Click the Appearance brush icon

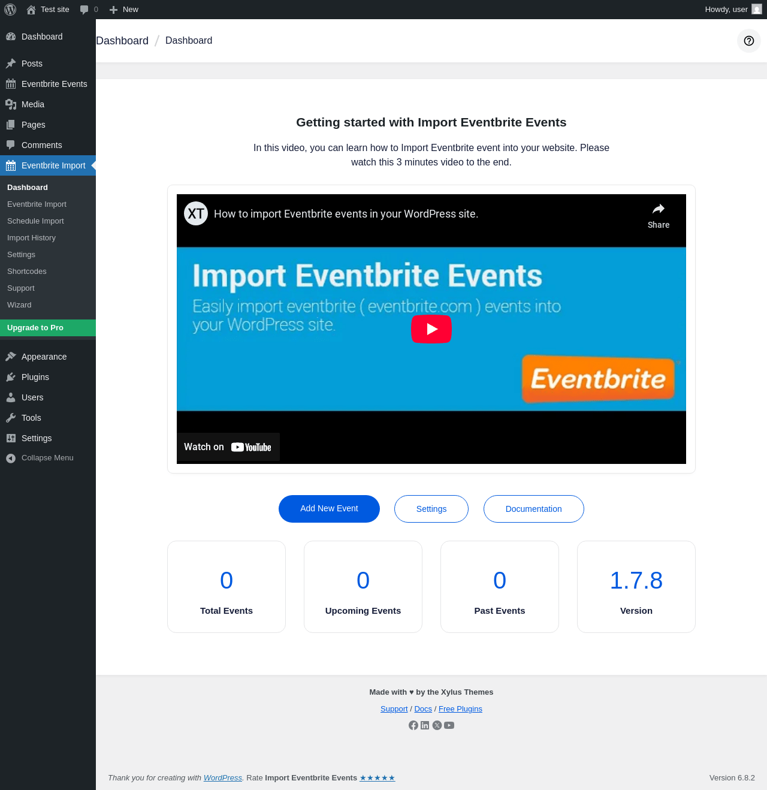click(x=11, y=357)
